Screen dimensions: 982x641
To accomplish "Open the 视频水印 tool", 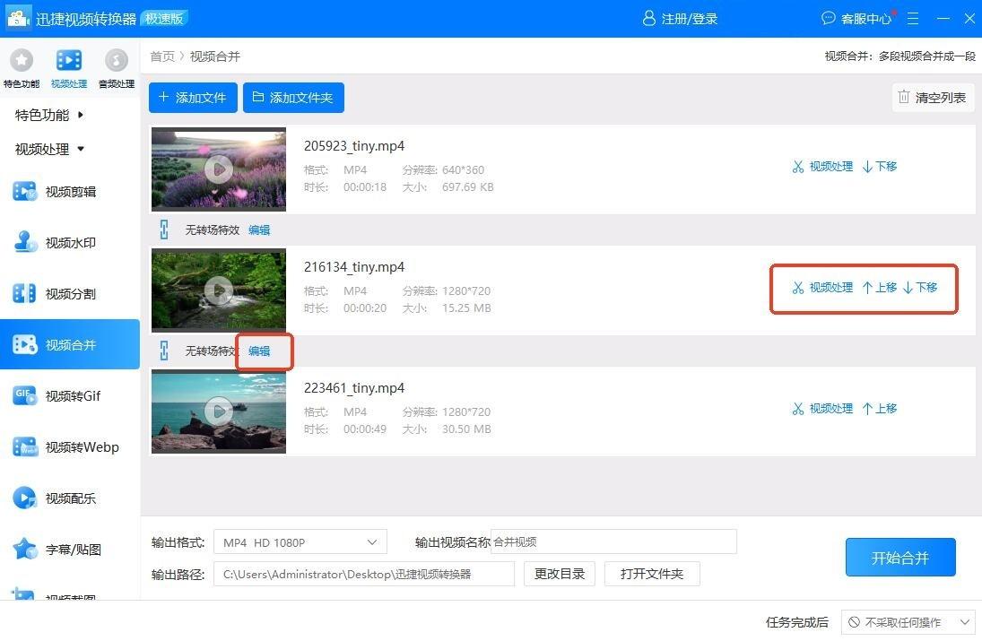I will 70,242.
